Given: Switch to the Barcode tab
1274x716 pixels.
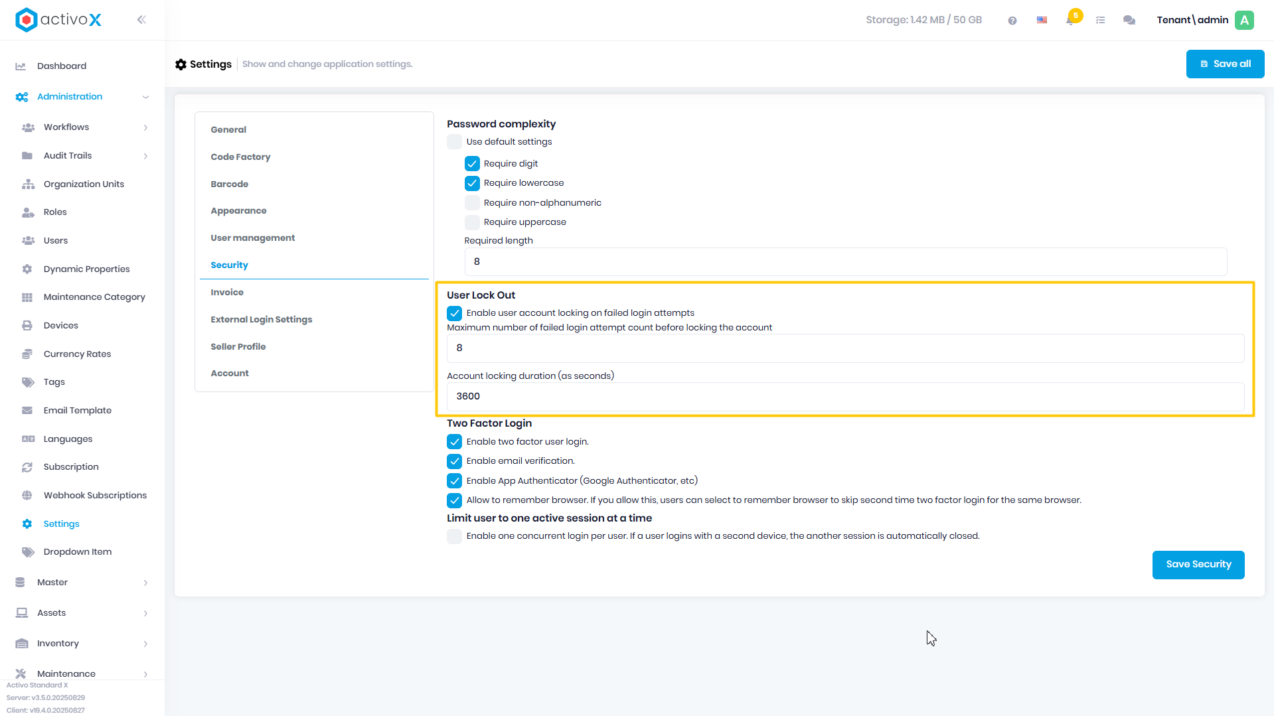Looking at the screenshot, I should [x=229, y=184].
